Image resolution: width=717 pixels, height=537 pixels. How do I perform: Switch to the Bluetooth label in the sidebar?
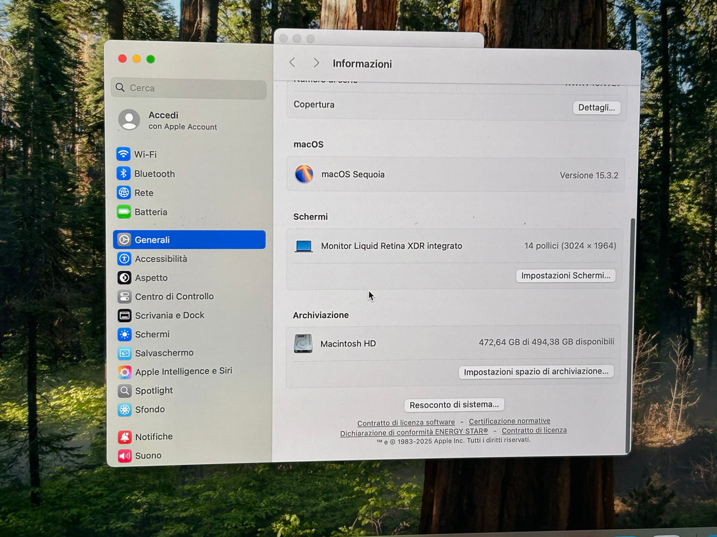coord(154,174)
